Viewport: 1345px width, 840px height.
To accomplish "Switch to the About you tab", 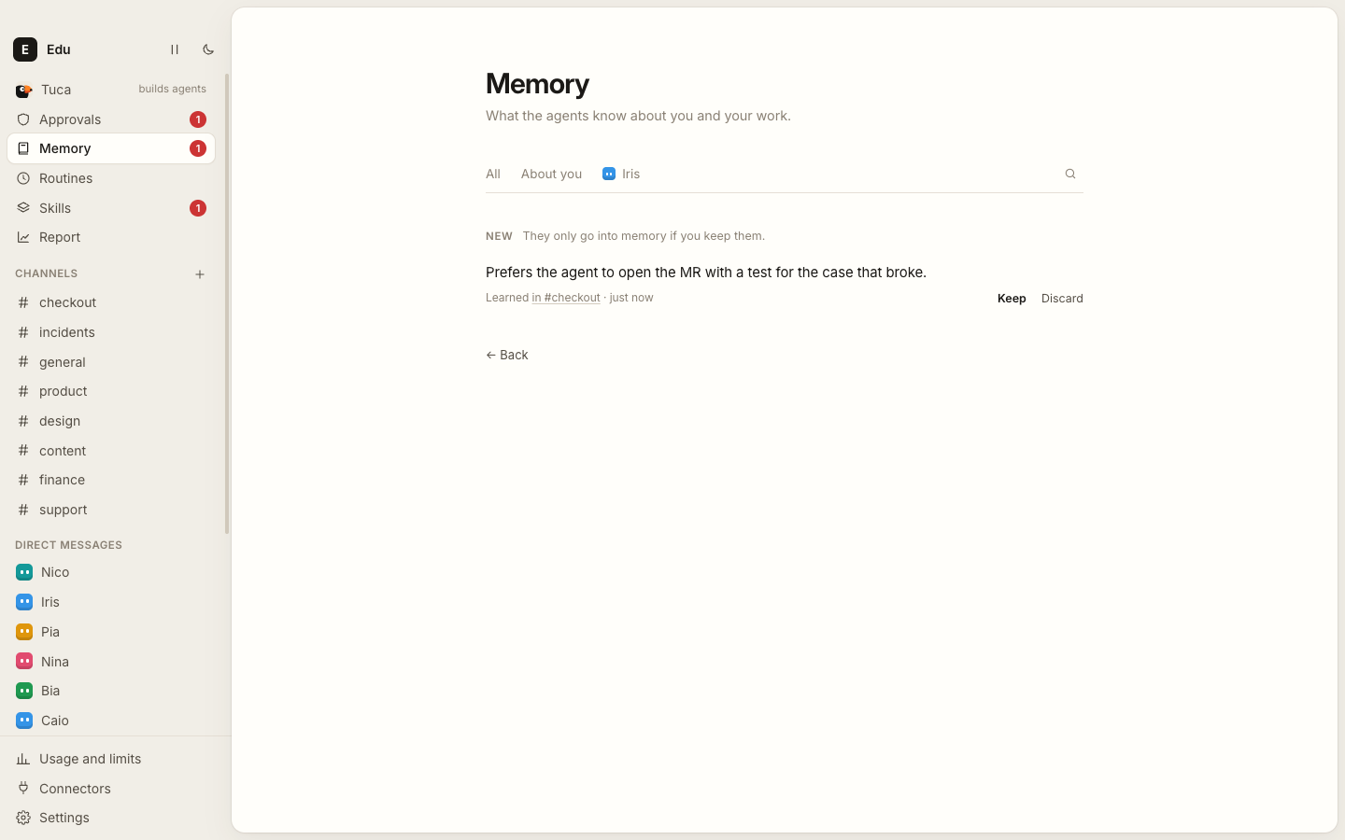I will point(551,174).
